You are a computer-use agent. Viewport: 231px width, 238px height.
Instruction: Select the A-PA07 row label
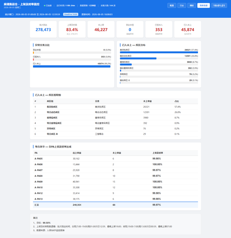(x=39, y=170)
